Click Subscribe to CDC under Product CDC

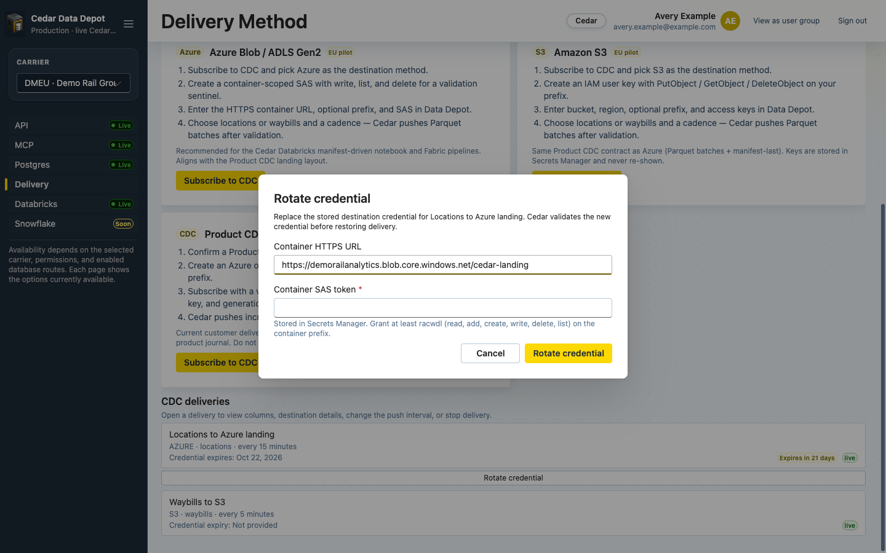[x=220, y=363]
